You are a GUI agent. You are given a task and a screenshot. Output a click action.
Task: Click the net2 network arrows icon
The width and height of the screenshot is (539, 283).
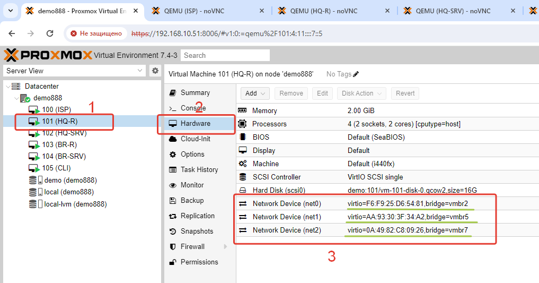(243, 230)
